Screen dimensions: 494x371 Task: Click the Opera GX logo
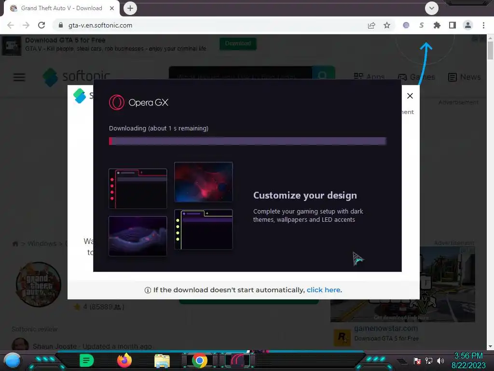point(138,102)
